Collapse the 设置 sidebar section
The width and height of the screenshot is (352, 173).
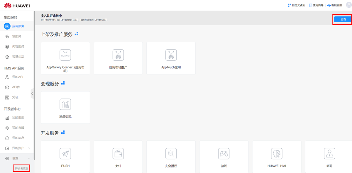click(29, 158)
